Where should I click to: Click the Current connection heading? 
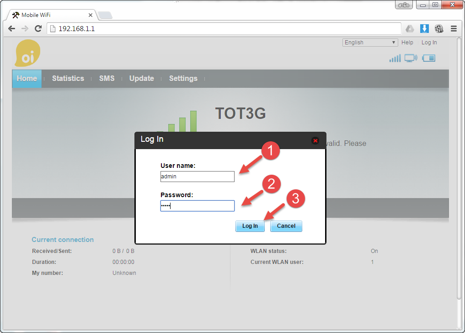tap(63, 240)
